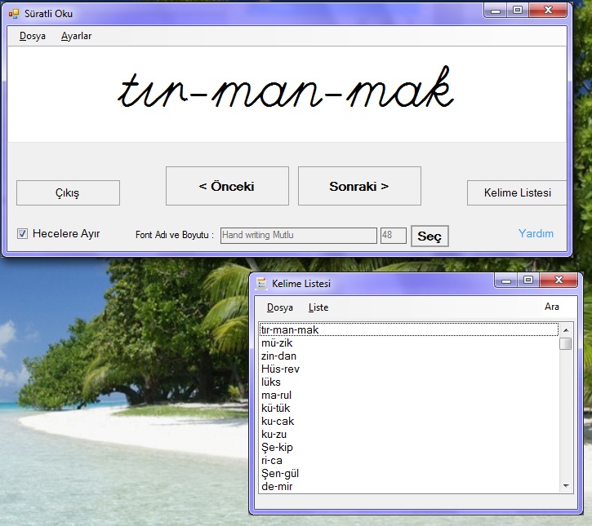Advance to next word with Sonraki

click(x=359, y=186)
